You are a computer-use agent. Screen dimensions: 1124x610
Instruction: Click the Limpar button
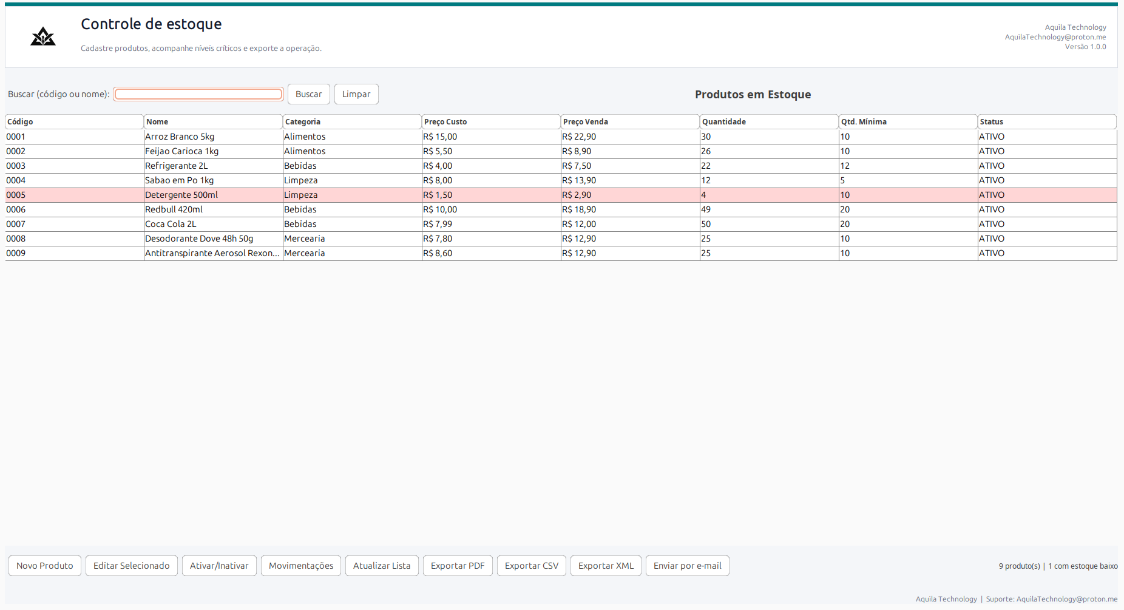click(x=356, y=94)
